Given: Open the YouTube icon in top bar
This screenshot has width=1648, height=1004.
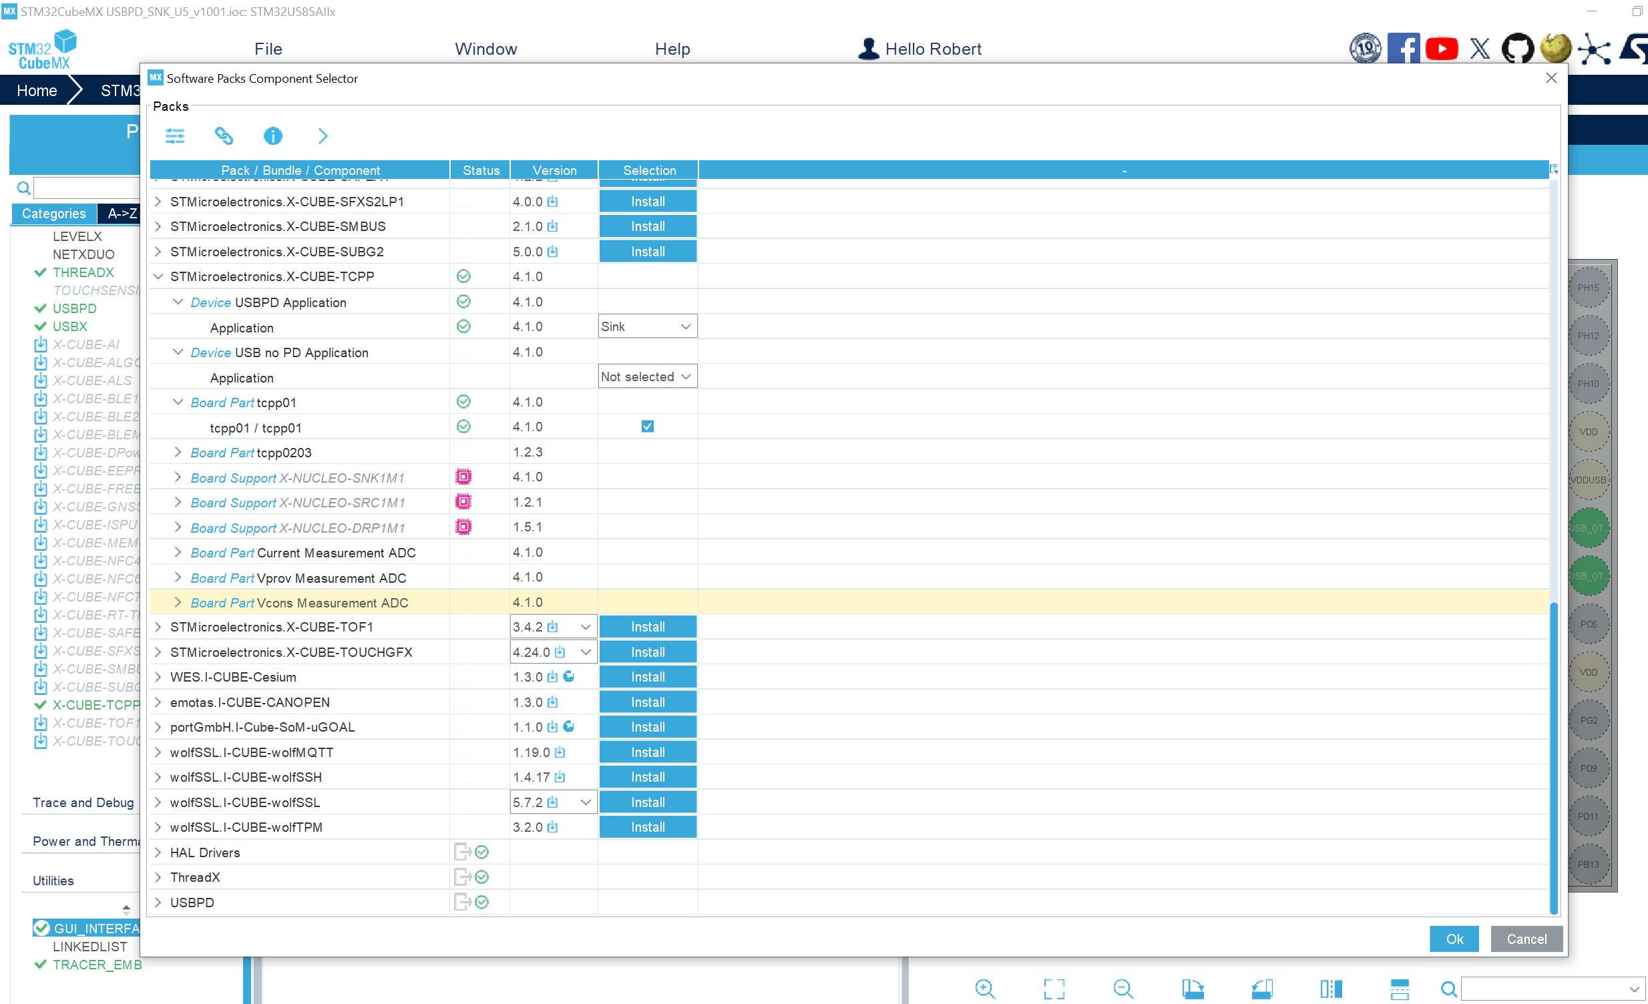Looking at the screenshot, I should tap(1441, 49).
